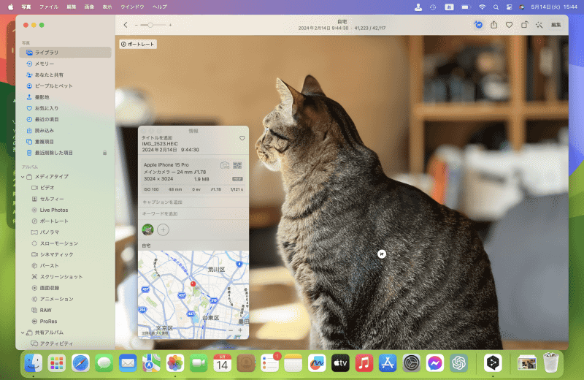Screen dimensions: 584x380
Task: Click キーワードを追加 field
Action: pos(193,213)
